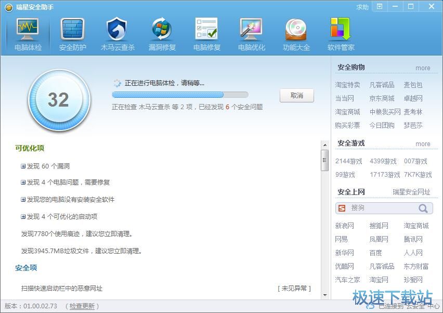Open the 汽车之家 link
The image size is (443, 313).
coord(347,280)
